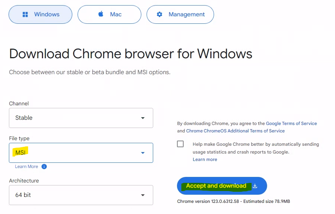Click the Windows logo icon

pyautogui.click(x=25, y=14)
